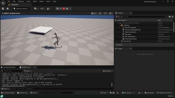
Task: Open the Help menu
Action: tap(54, 1)
